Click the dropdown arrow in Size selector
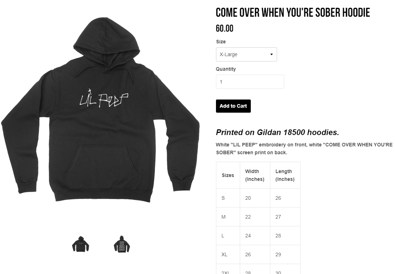Image resolution: width=395 pixels, height=274 pixels. tap(271, 54)
